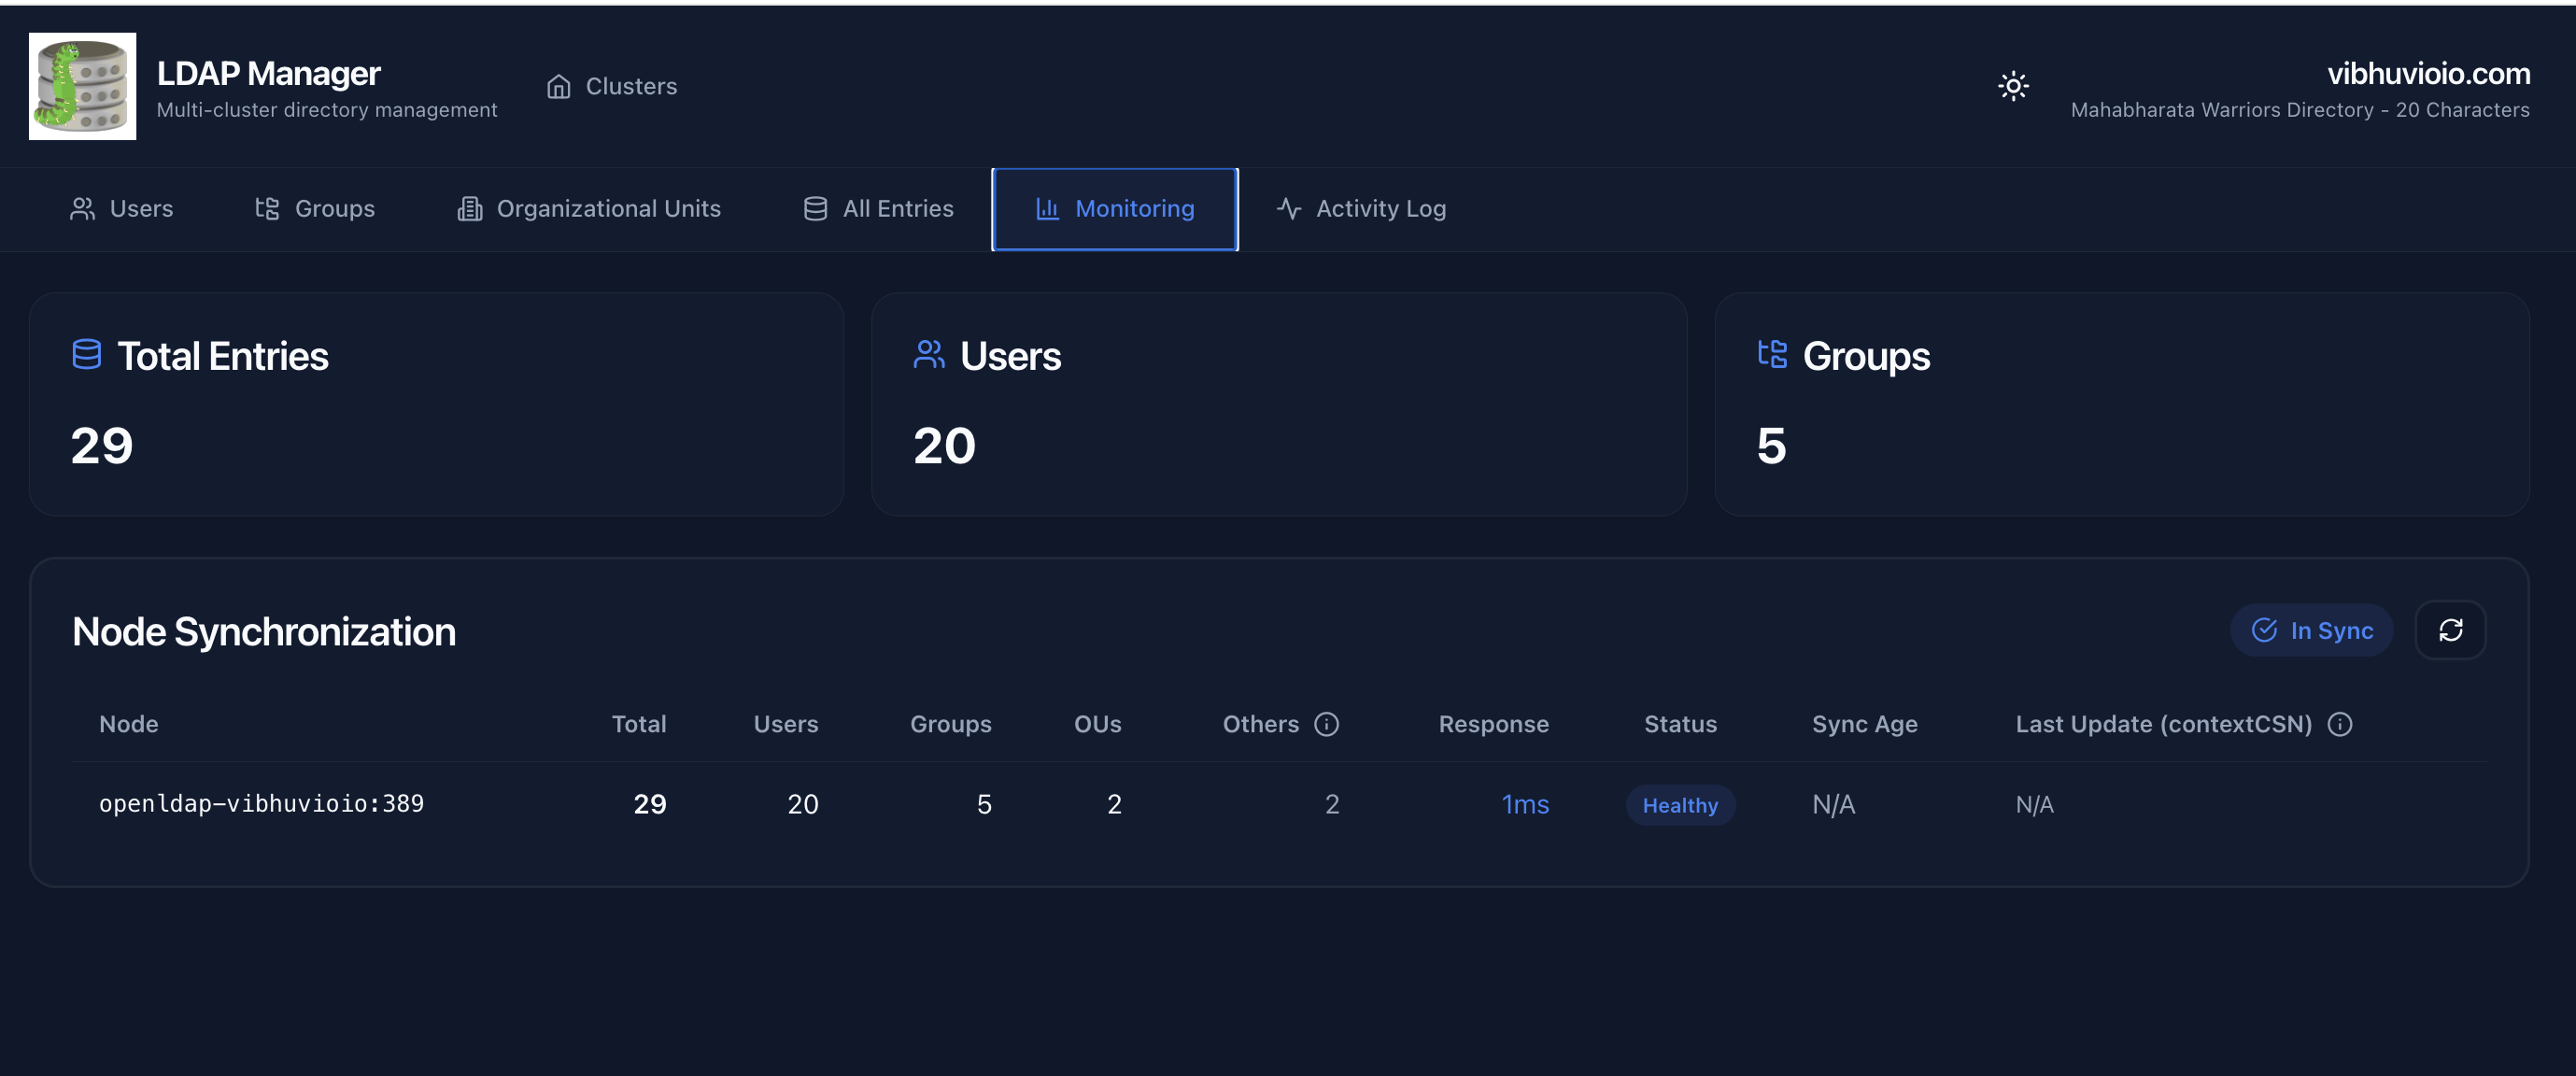2576x1076 pixels.
Task: Click the In Sync status badge
Action: [2311, 630]
